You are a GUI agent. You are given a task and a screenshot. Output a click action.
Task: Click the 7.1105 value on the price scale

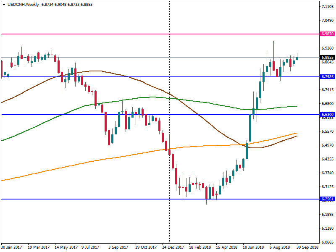[327, 7]
